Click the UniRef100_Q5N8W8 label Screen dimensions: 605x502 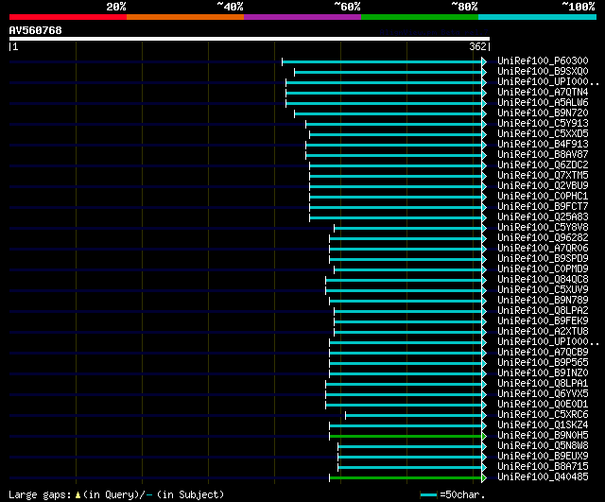pos(543,446)
